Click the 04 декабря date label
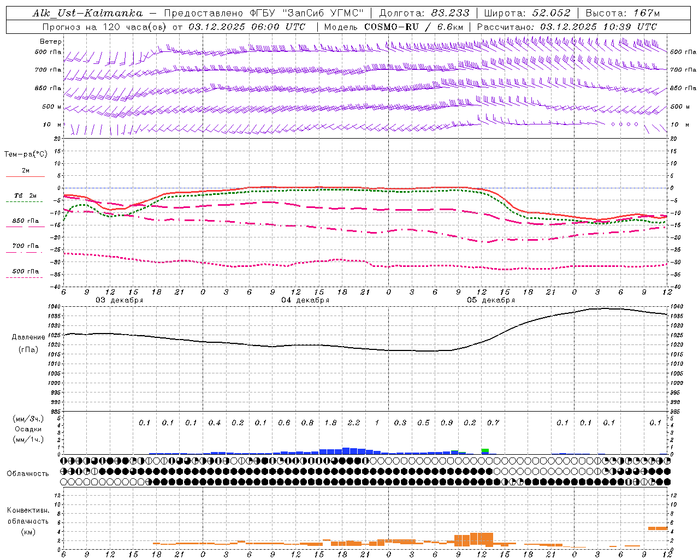 [305, 300]
